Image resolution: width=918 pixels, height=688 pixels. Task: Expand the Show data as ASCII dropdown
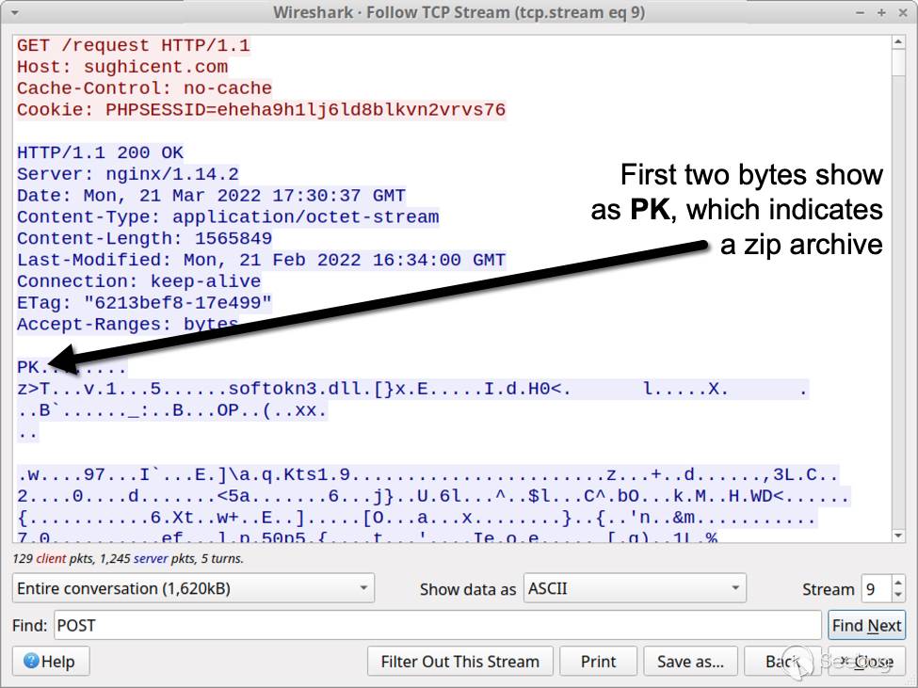635,589
